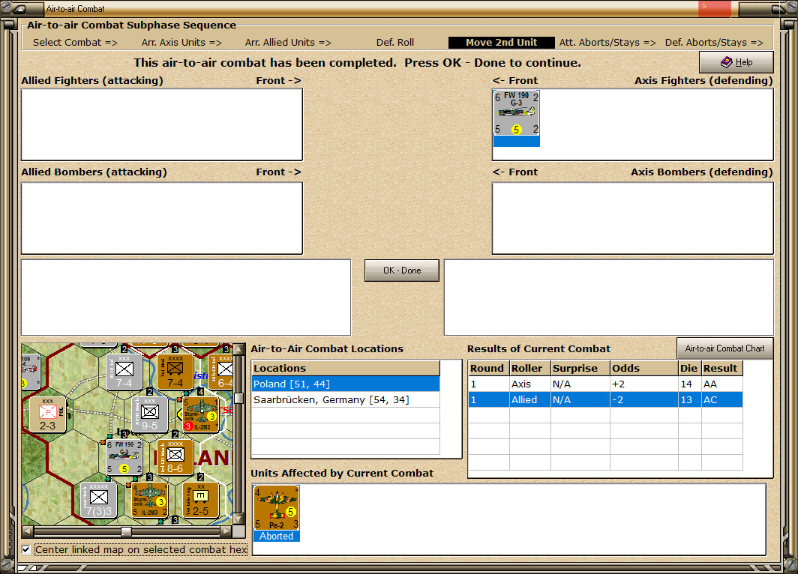Click the FW 190 counter on the map

coord(124,458)
